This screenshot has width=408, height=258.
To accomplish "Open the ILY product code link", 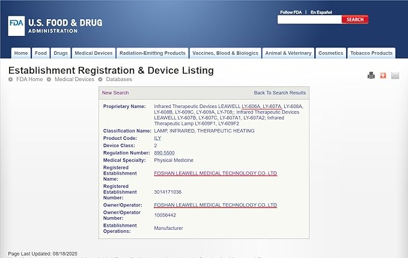I will 157,138.
